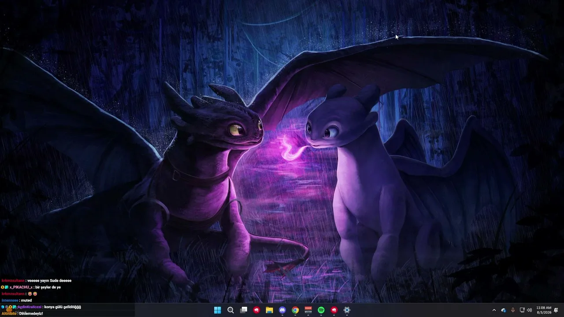Open the clock showing 11:08 AM
Image resolution: width=564 pixels, height=317 pixels.
(x=544, y=310)
